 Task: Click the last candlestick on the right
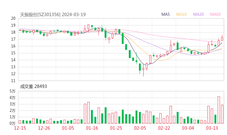tap(222, 39)
